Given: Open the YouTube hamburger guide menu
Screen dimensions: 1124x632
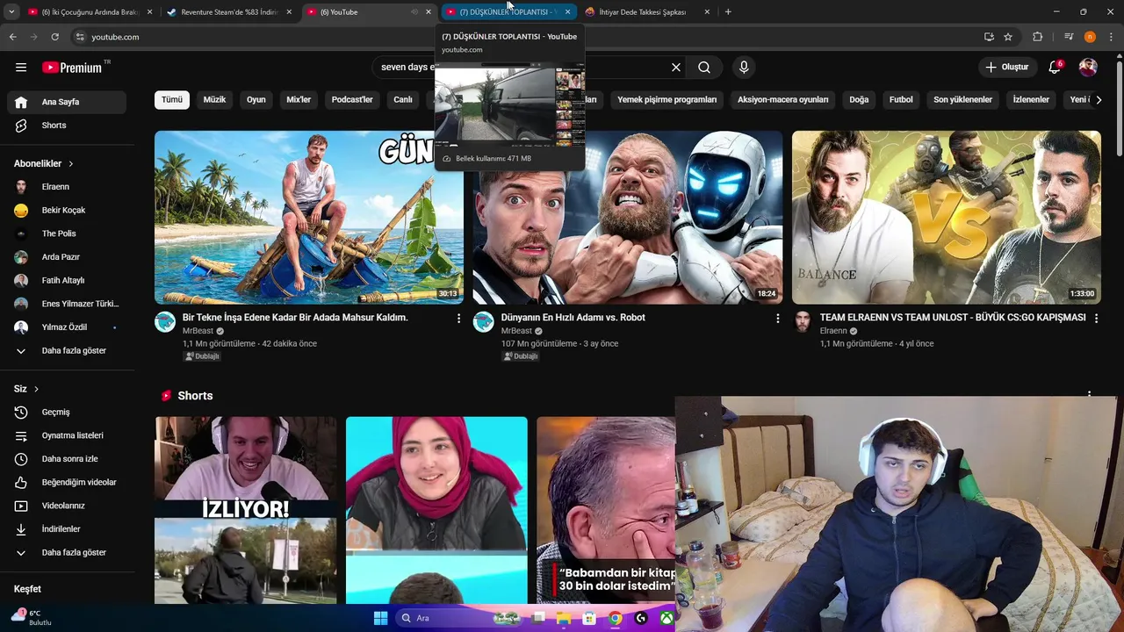Looking at the screenshot, I should [21, 67].
